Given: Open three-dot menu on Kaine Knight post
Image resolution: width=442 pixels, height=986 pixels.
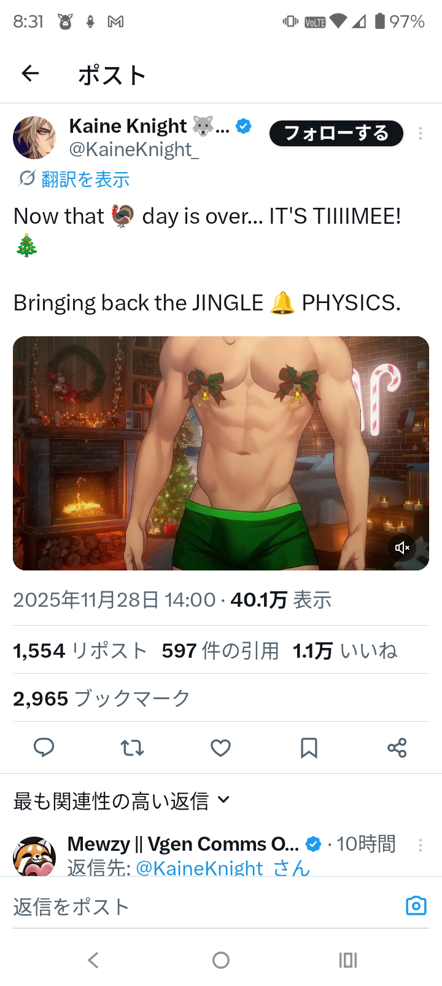Looking at the screenshot, I should [421, 133].
